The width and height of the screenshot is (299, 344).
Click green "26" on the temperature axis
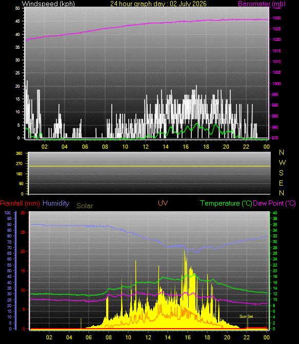(275, 253)
